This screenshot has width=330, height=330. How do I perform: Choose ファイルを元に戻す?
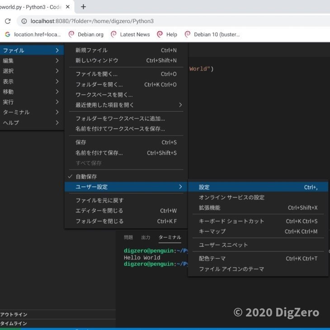coord(126,200)
